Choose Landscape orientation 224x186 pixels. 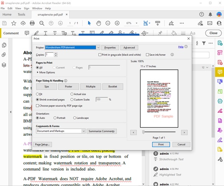tap(74, 118)
